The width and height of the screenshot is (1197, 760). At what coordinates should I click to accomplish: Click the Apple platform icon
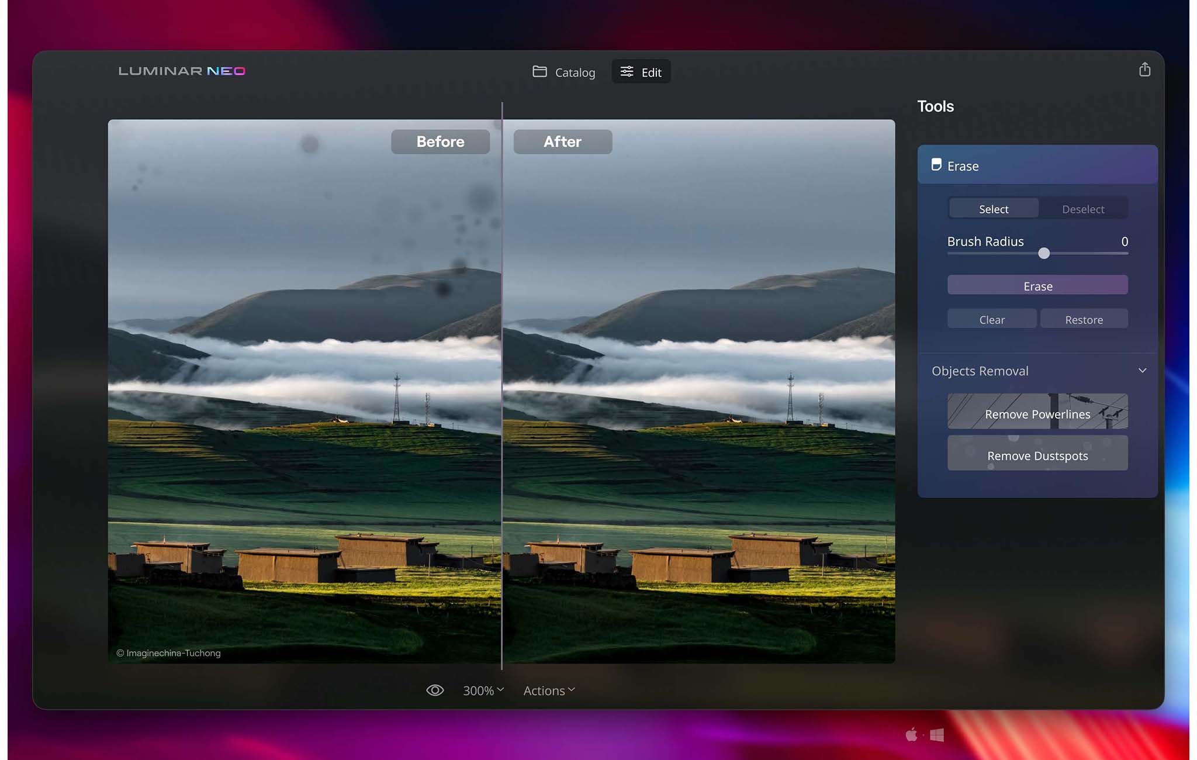(911, 735)
